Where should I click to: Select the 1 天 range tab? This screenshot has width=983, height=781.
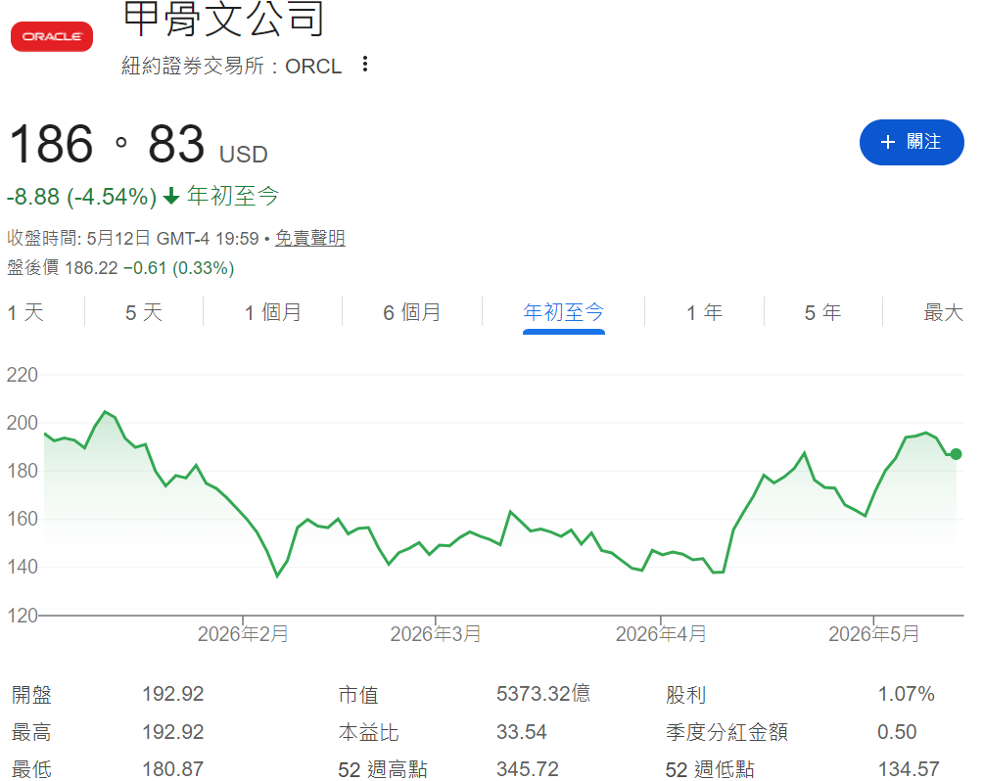click(25, 312)
